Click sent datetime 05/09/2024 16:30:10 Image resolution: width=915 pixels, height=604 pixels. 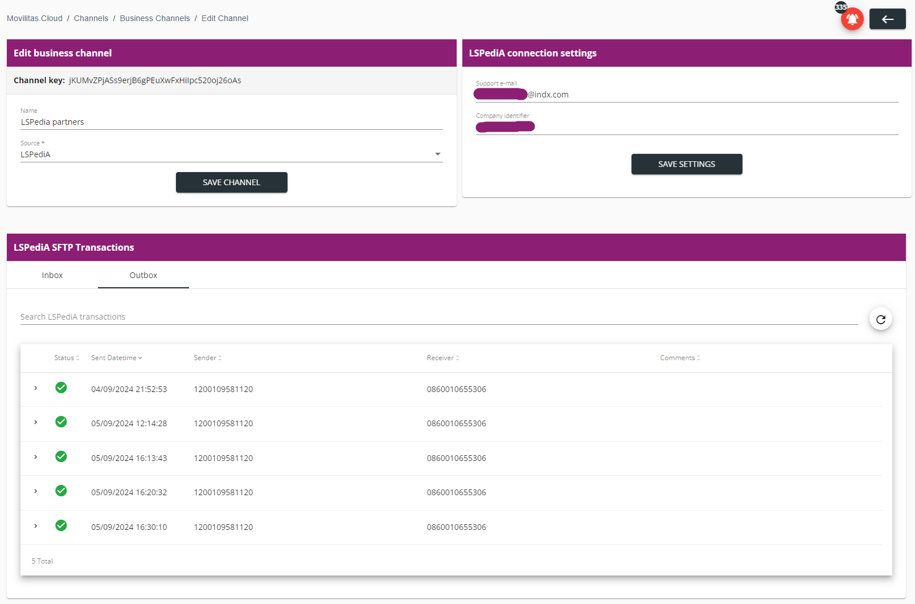(x=129, y=527)
